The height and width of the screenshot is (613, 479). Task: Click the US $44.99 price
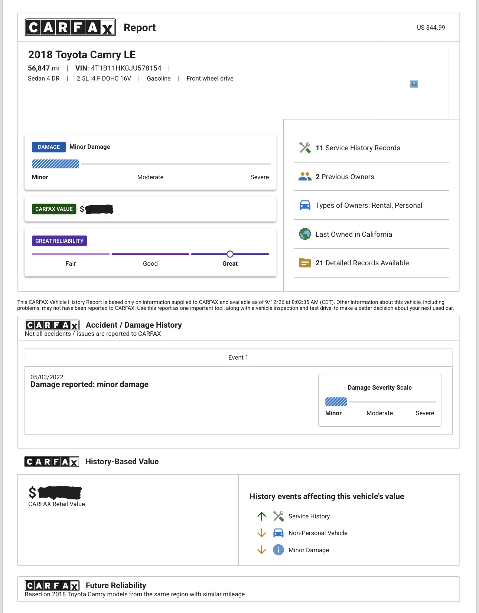coord(431,27)
